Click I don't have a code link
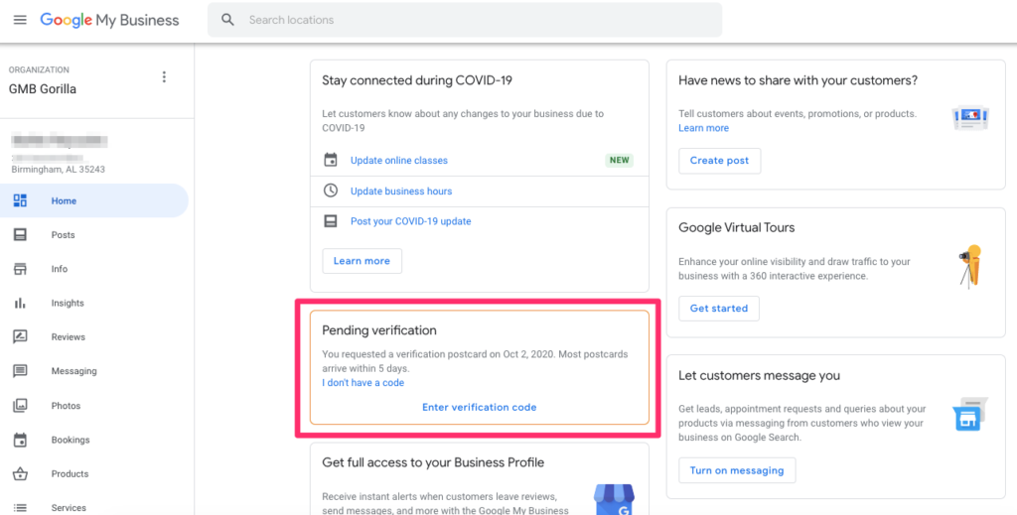The height and width of the screenshot is (515, 1017). 363,383
